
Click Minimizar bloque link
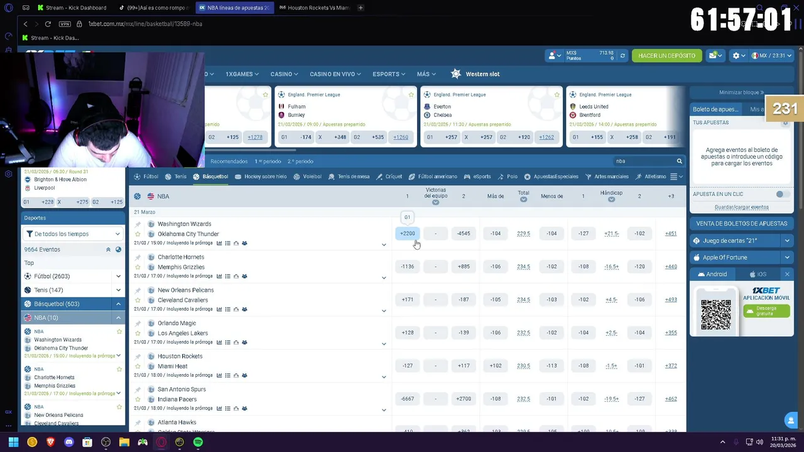741,92
